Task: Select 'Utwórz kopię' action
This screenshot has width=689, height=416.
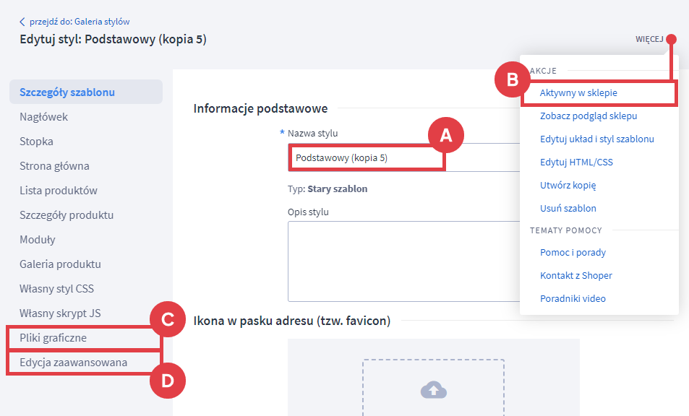Action: click(568, 185)
